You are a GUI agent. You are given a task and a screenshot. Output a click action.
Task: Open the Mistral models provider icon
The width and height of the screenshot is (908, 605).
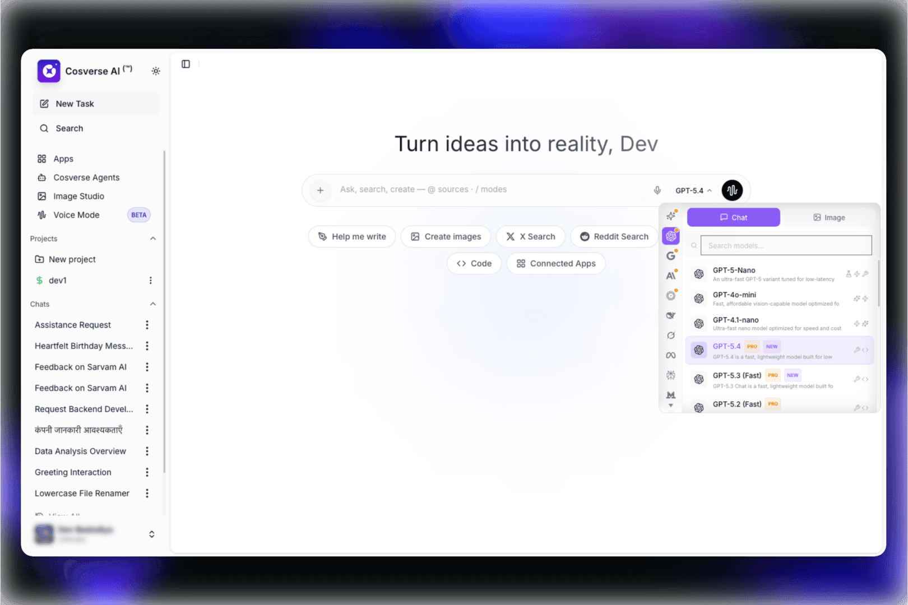(671, 395)
